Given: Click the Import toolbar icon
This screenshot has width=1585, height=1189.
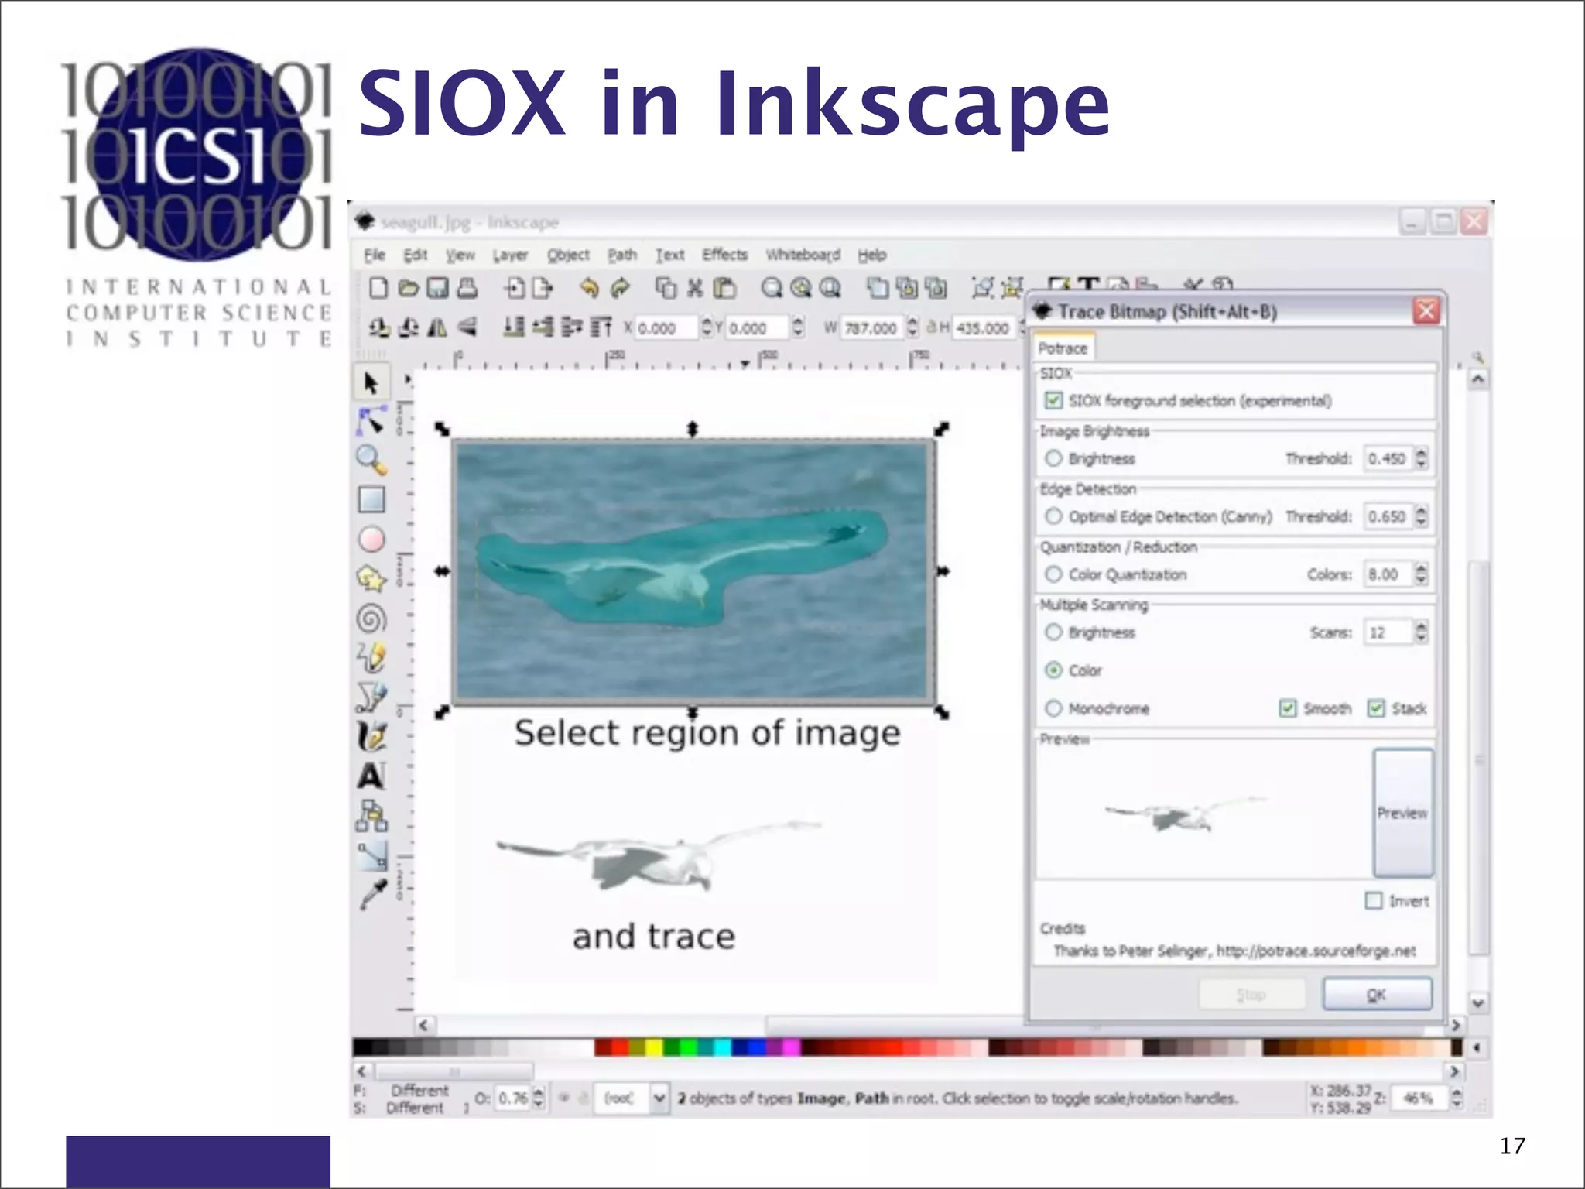Looking at the screenshot, I should (514, 288).
